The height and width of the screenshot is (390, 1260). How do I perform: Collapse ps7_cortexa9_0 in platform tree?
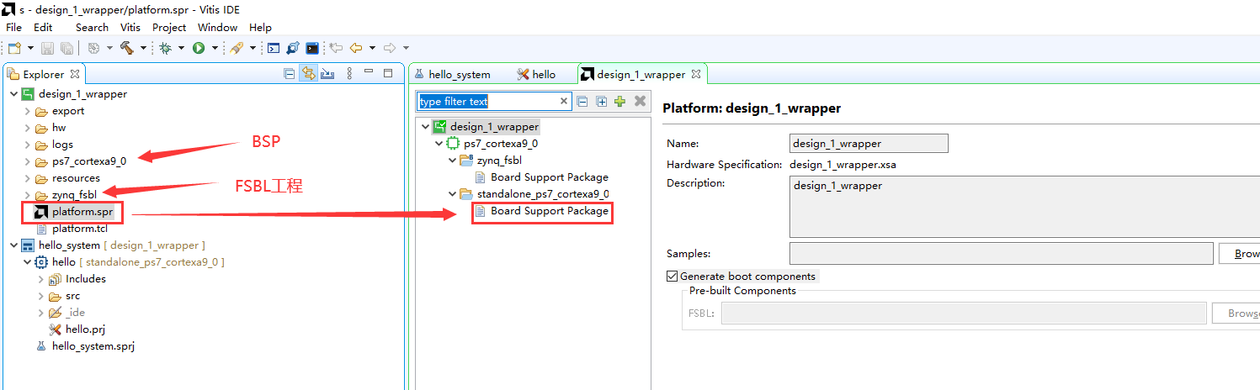(439, 144)
